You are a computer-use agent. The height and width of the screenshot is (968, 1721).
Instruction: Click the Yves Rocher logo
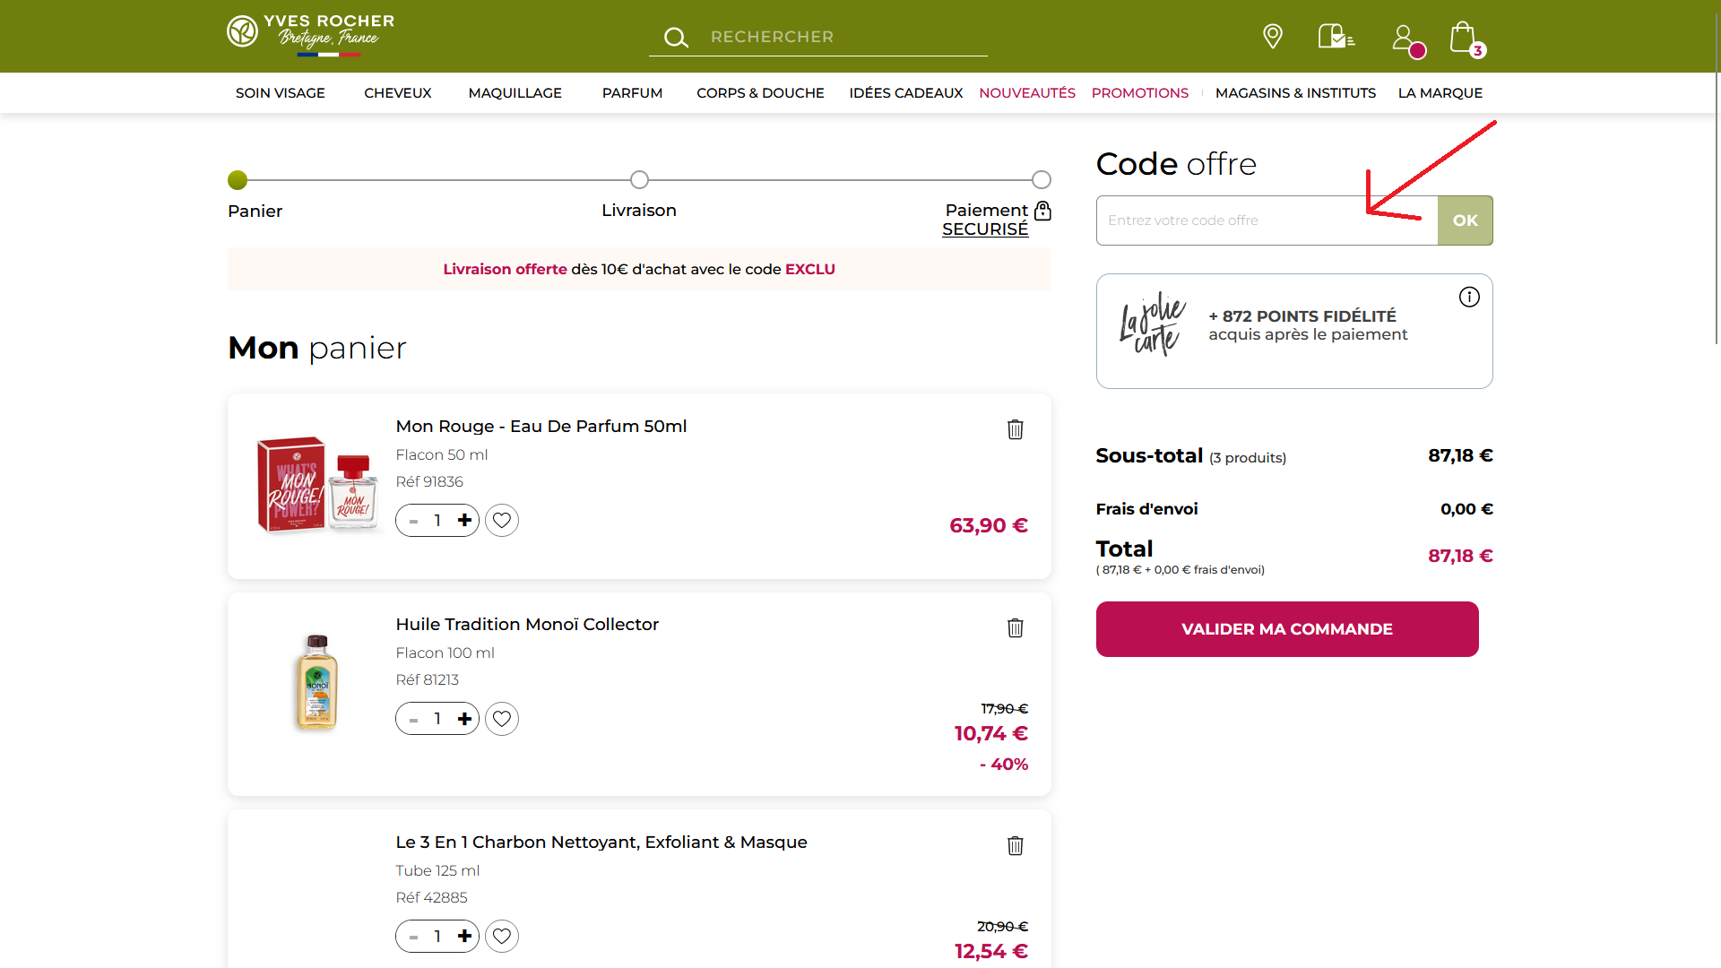[x=310, y=34]
